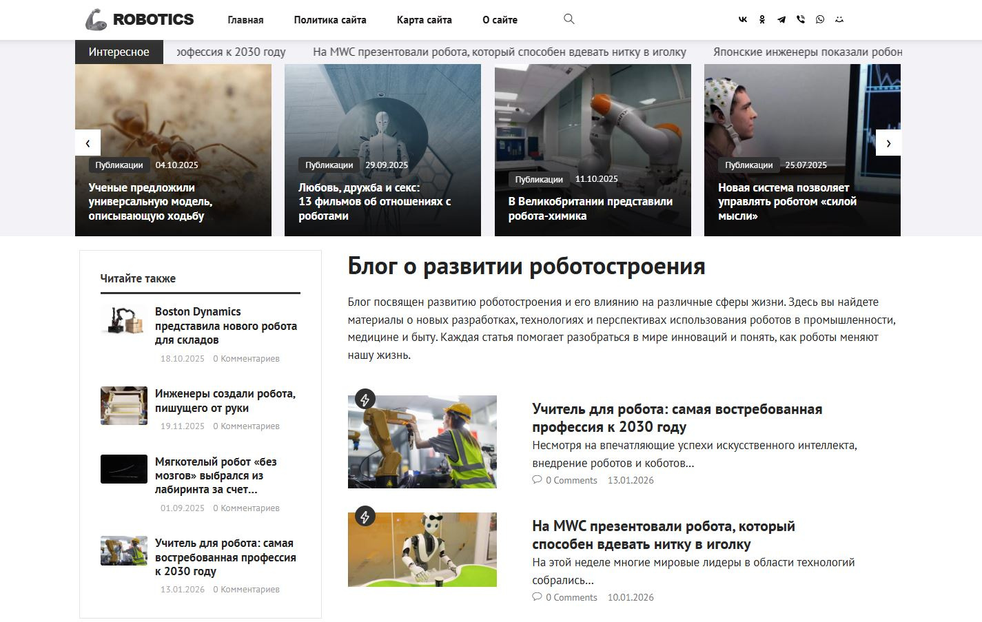Click the ROBOTICS robot-arm logo
This screenshot has height=622, width=982.
pyautogui.click(x=139, y=19)
